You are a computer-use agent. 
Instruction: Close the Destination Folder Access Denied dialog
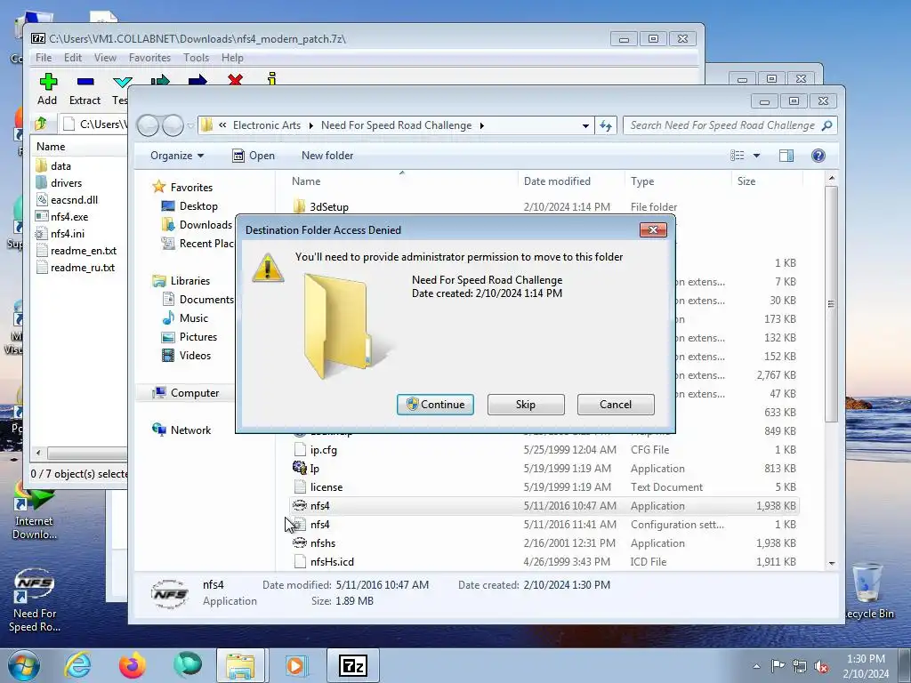coord(653,229)
